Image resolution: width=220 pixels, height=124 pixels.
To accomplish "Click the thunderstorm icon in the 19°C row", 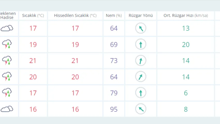I will click(x=7, y=45).
